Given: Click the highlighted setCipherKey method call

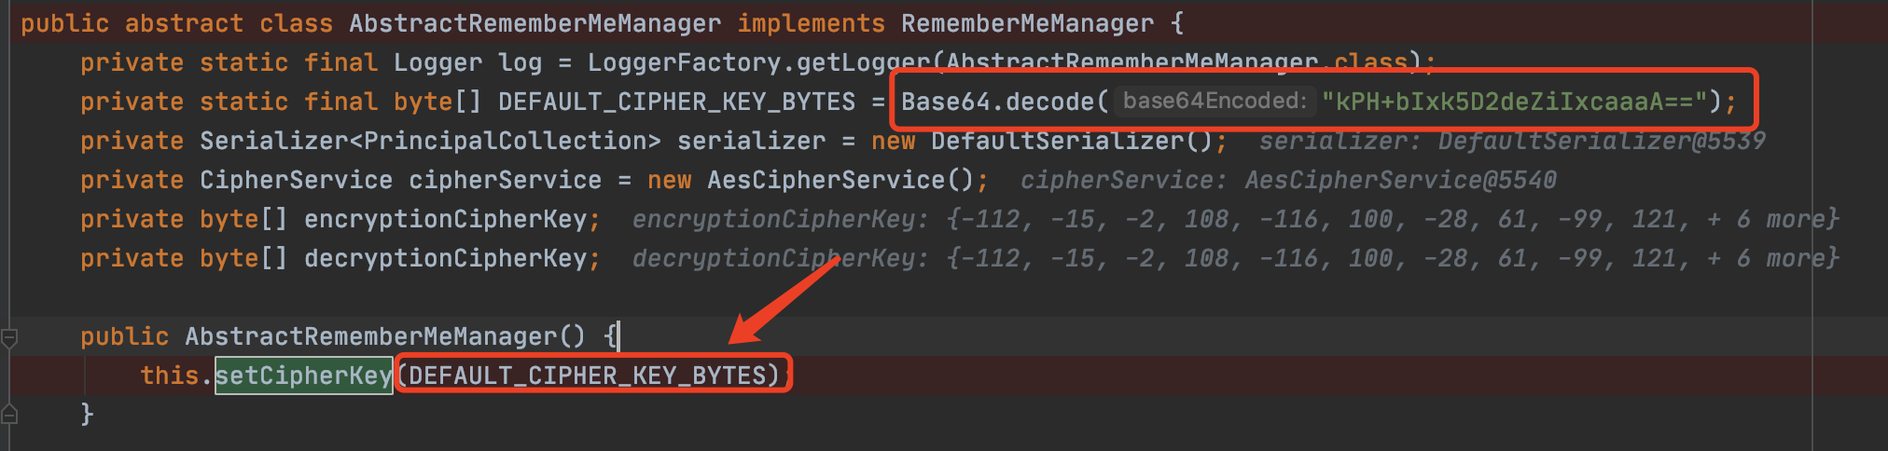Looking at the screenshot, I should click(x=303, y=376).
